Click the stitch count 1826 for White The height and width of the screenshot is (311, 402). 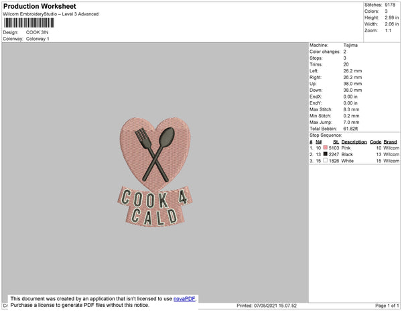tap(334, 161)
